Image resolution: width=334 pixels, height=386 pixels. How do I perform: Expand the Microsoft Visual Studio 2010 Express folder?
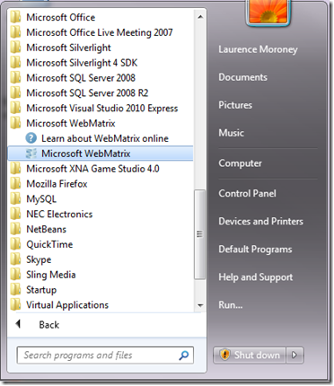101,109
